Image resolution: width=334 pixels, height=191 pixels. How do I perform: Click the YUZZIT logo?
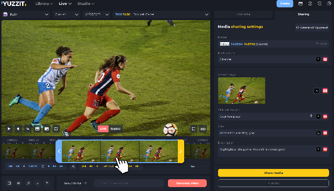(x=14, y=3)
